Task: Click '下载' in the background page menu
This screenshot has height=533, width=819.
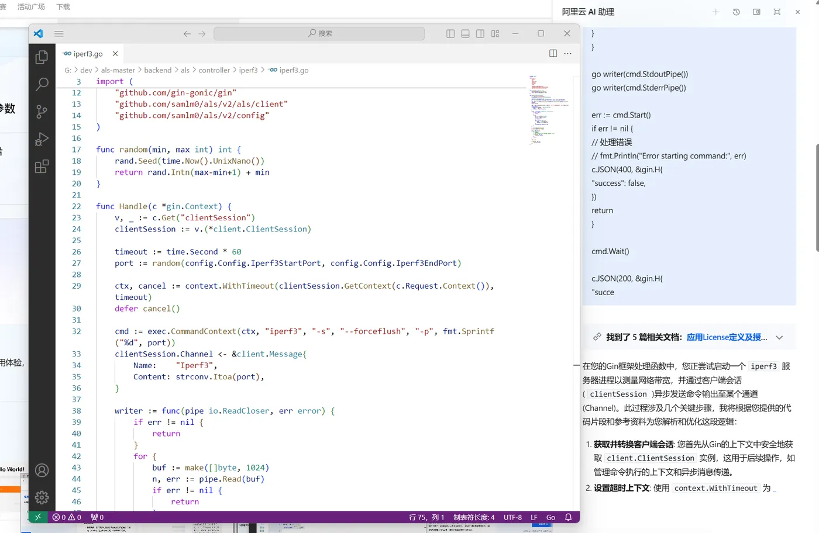Action: (x=63, y=7)
